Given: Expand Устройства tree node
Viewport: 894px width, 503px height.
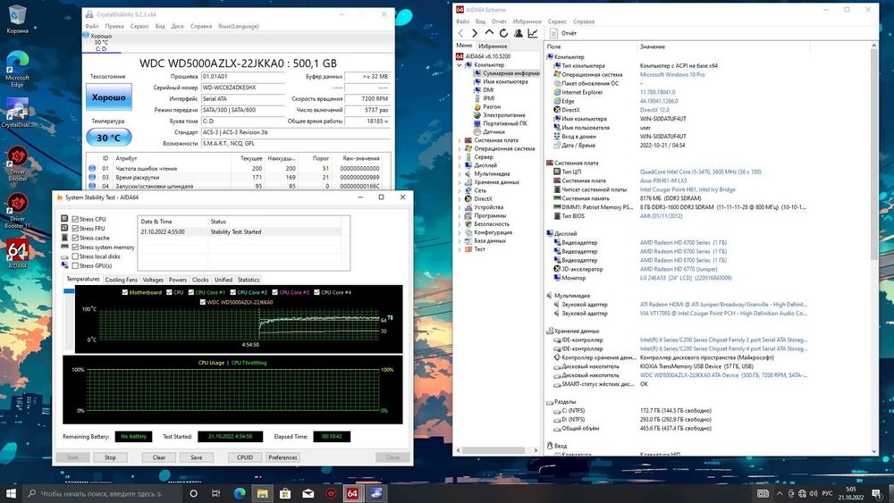Looking at the screenshot, I should 460,207.
